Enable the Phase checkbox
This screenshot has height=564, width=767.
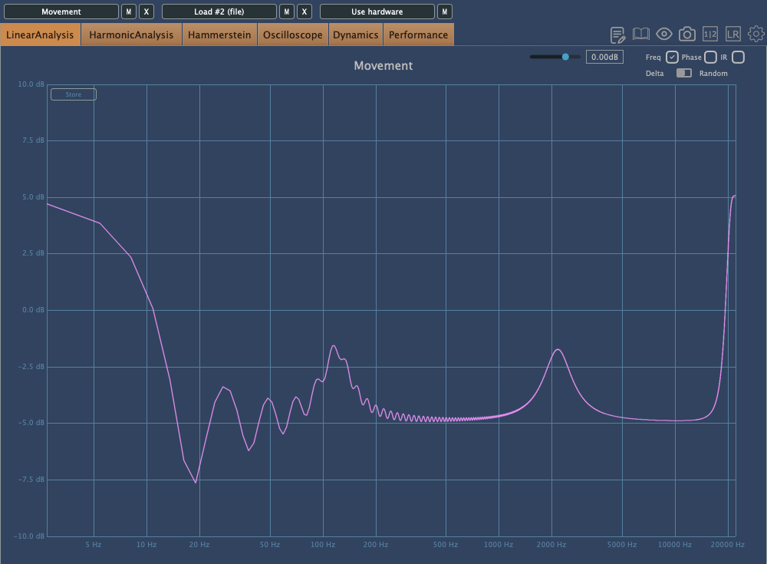pos(710,58)
